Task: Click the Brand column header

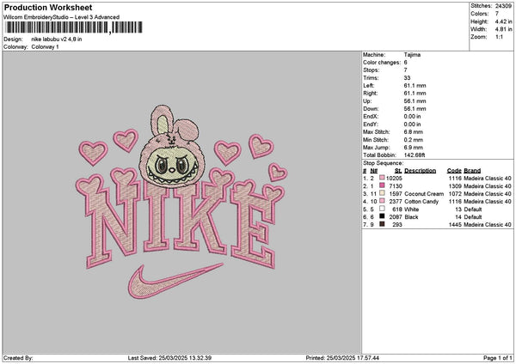Action: pyautogui.click(x=474, y=170)
